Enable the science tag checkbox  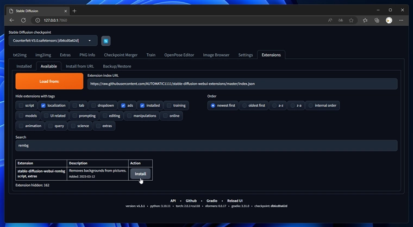pyautogui.click(x=73, y=126)
